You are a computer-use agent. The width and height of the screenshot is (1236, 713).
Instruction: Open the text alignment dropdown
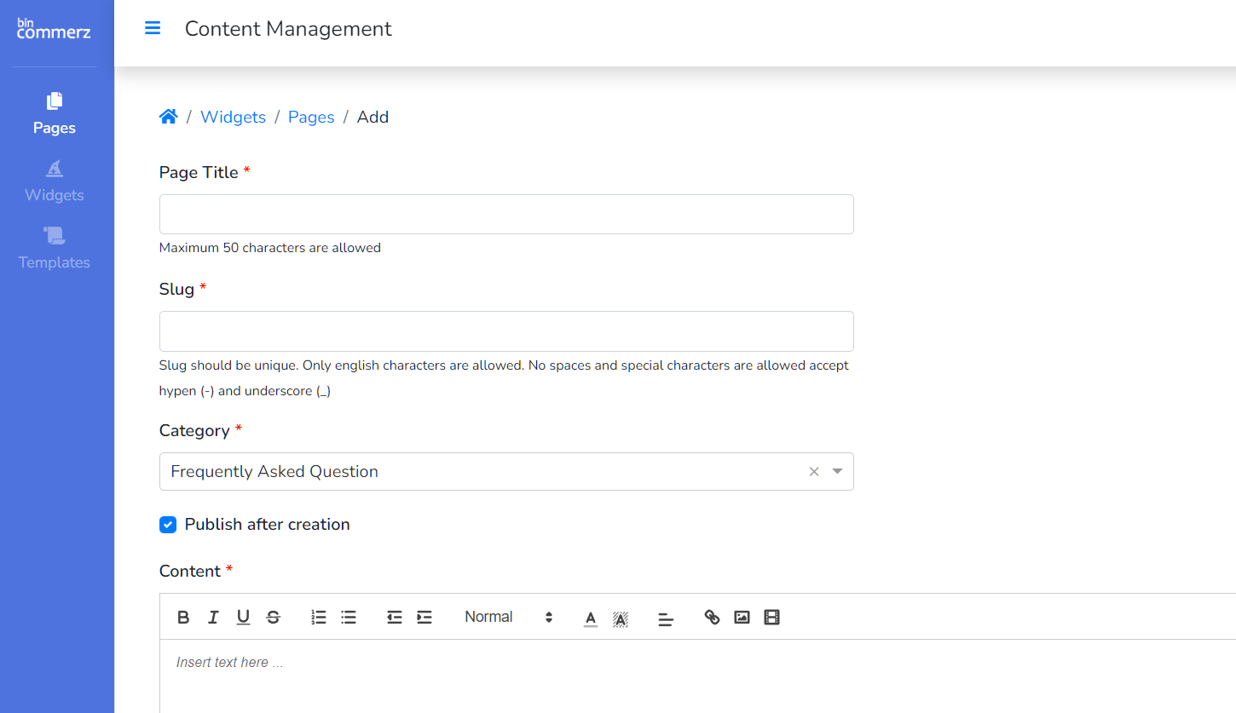666,618
